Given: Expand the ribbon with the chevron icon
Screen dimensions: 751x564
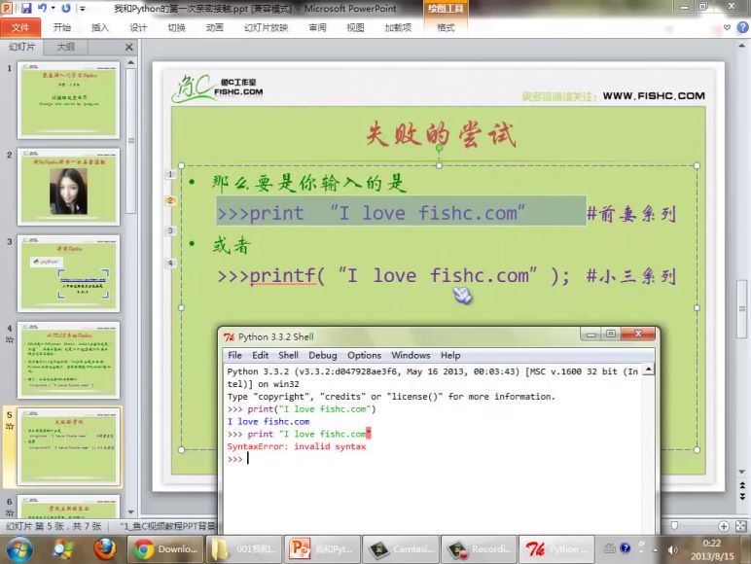Looking at the screenshot, I should click(727, 27).
